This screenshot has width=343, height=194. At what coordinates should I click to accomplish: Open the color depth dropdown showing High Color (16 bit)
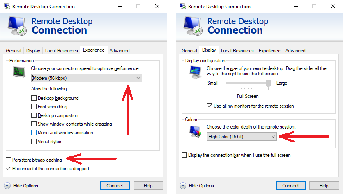point(242,137)
